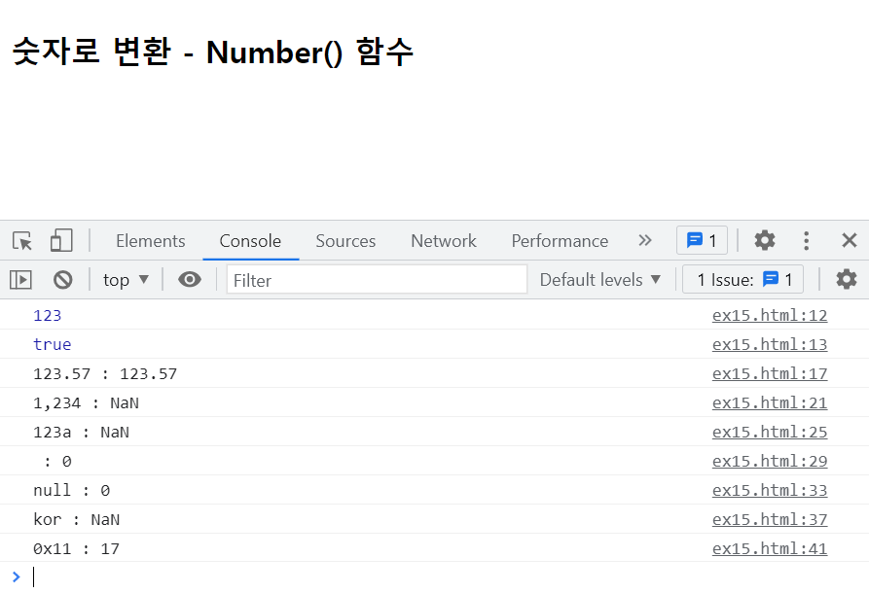This screenshot has width=869, height=593.
Task: Open the Performance tab
Action: coord(560,241)
